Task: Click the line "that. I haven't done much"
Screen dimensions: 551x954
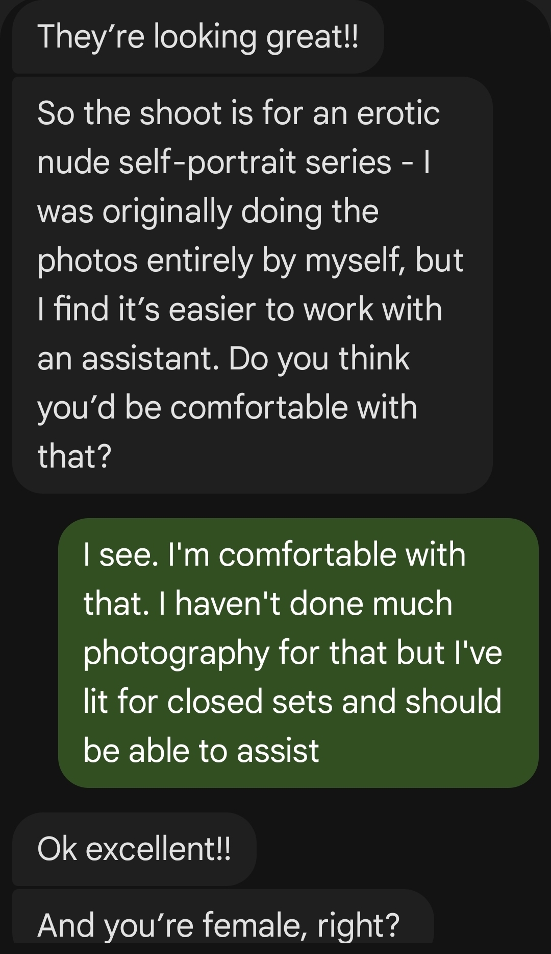Action: coord(268,603)
